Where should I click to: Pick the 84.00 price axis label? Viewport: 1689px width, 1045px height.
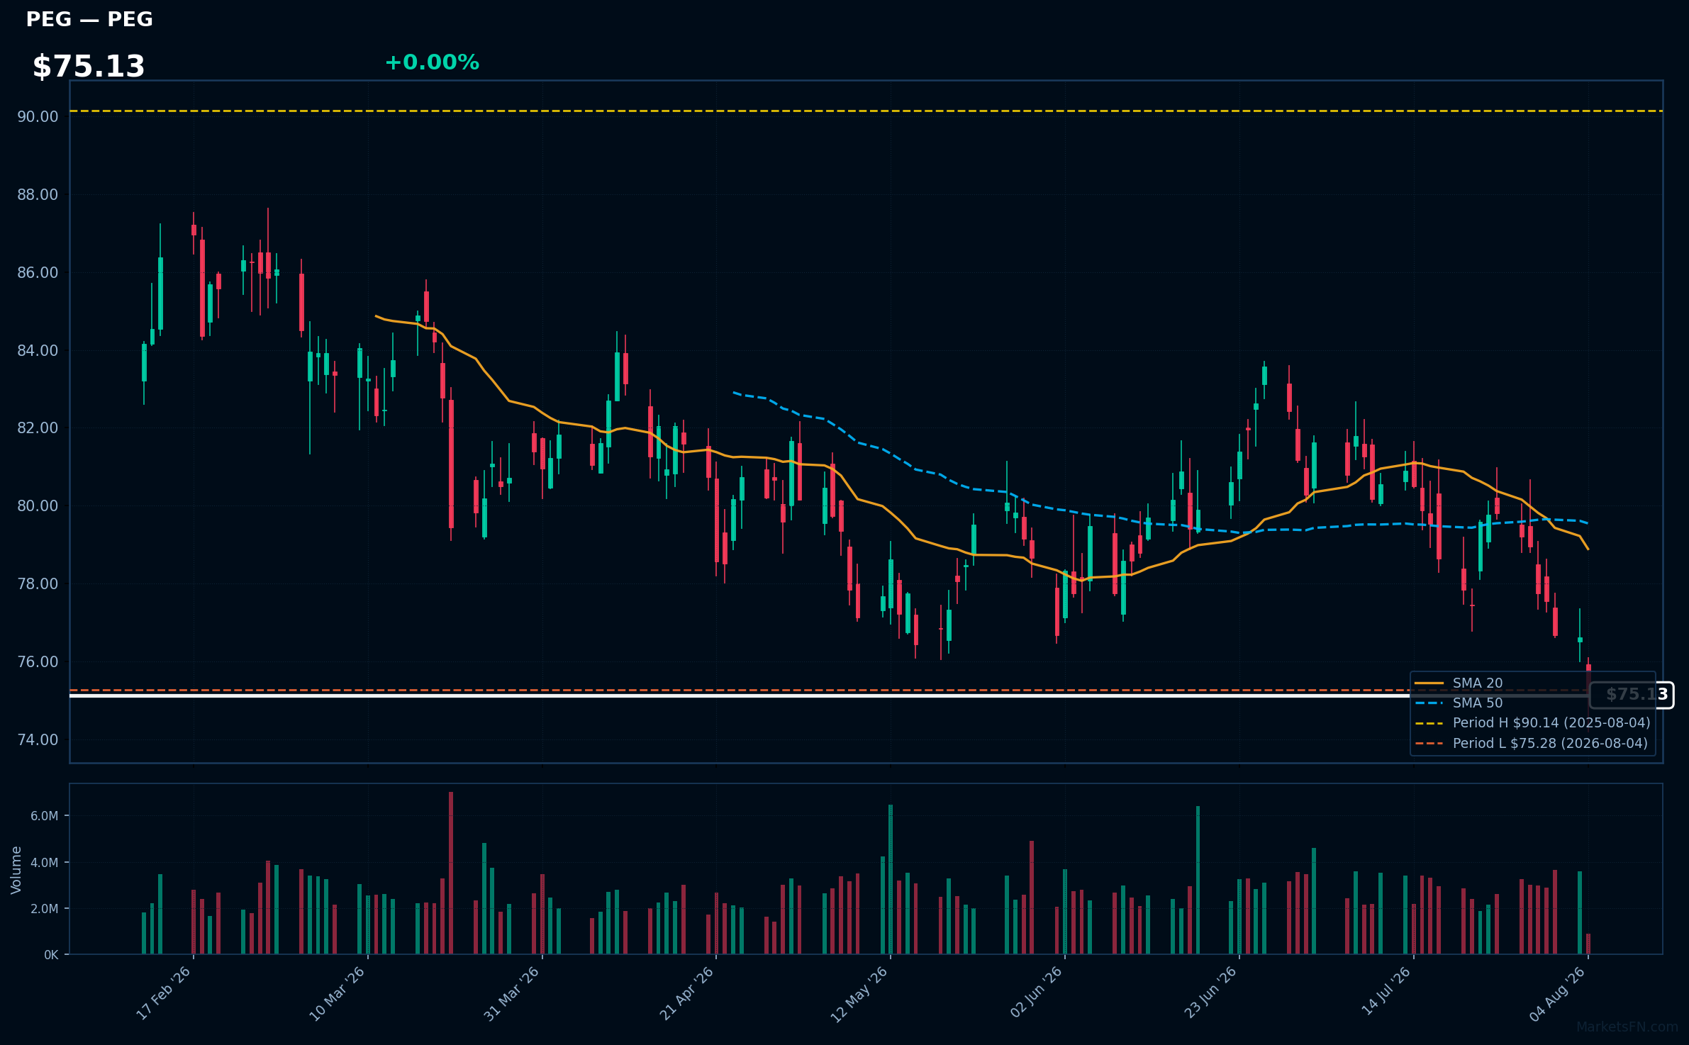click(38, 351)
